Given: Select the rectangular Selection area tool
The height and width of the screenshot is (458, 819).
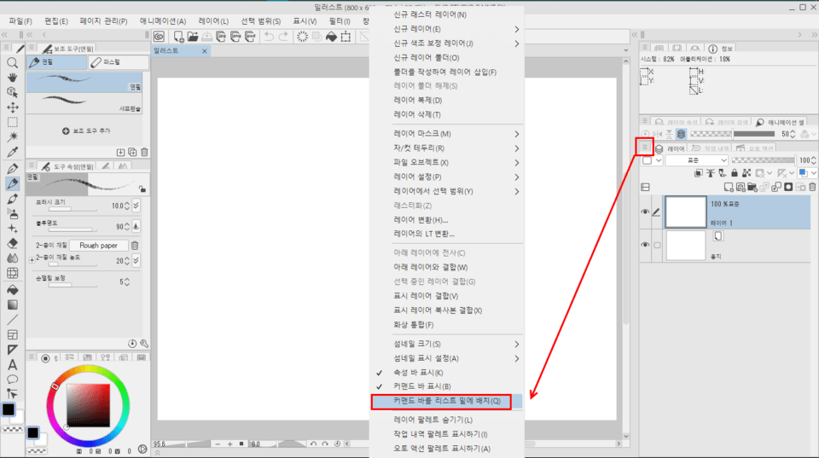Looking at the screenshot, I should coord(13,122).
